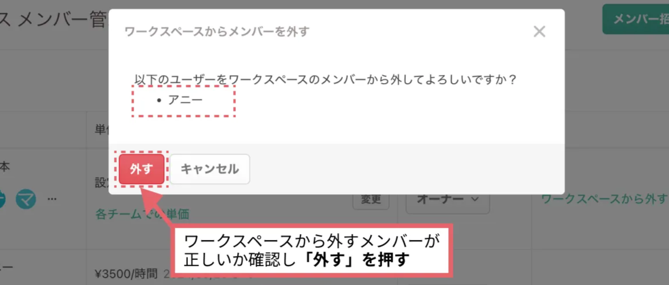This screenshot has width=669, height=285.
Task: Open the オーナー role dropdown
Action: [x=447, y=199]
